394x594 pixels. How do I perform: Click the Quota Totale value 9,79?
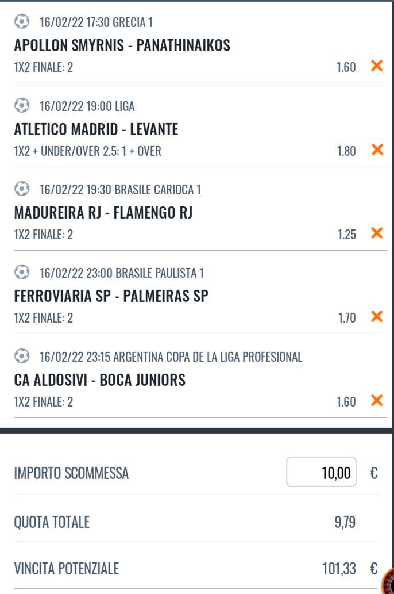[x=345, y=522]
